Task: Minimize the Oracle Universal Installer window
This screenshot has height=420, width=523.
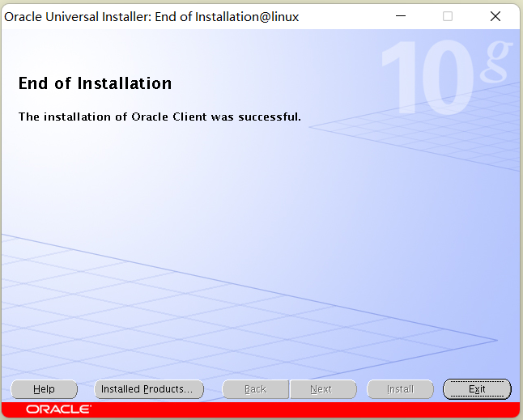Action: point(401,16)
